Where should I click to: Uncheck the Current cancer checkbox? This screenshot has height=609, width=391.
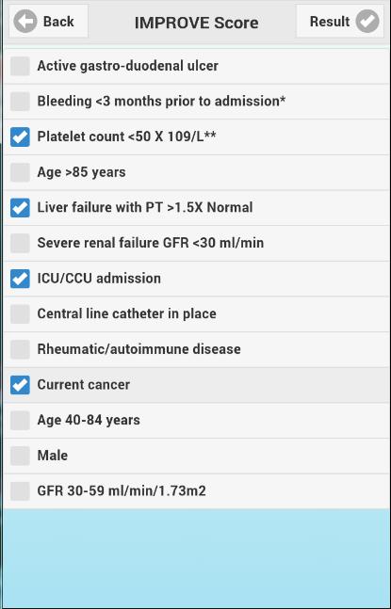coord(20,385)
